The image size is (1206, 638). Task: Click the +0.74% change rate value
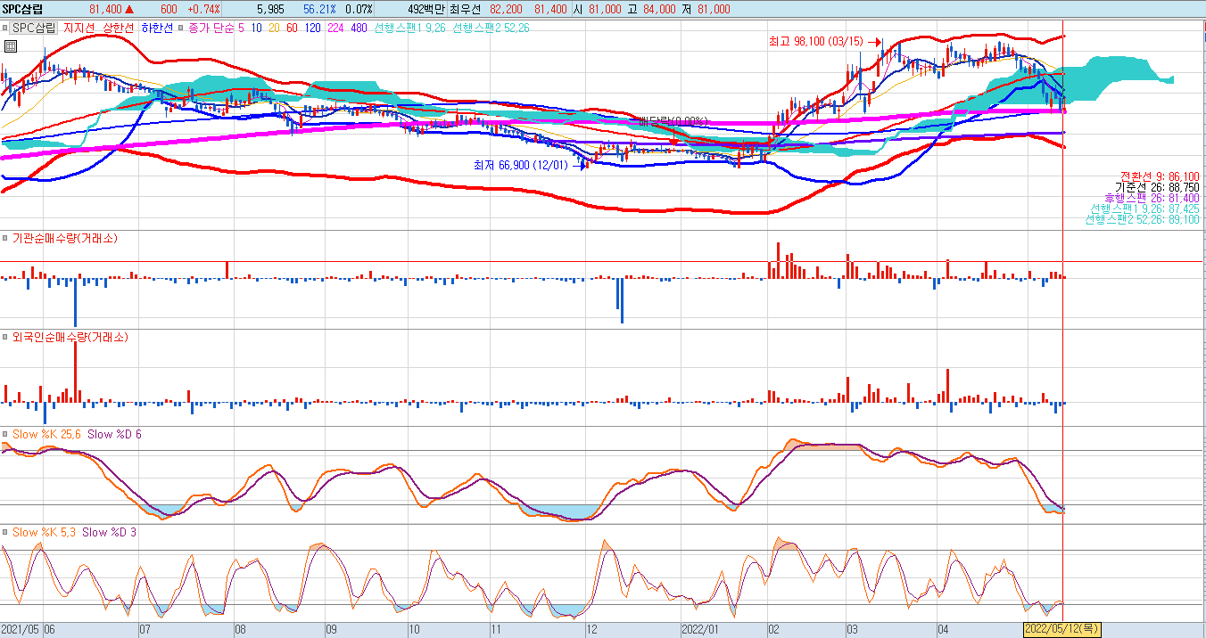[202, 8]
